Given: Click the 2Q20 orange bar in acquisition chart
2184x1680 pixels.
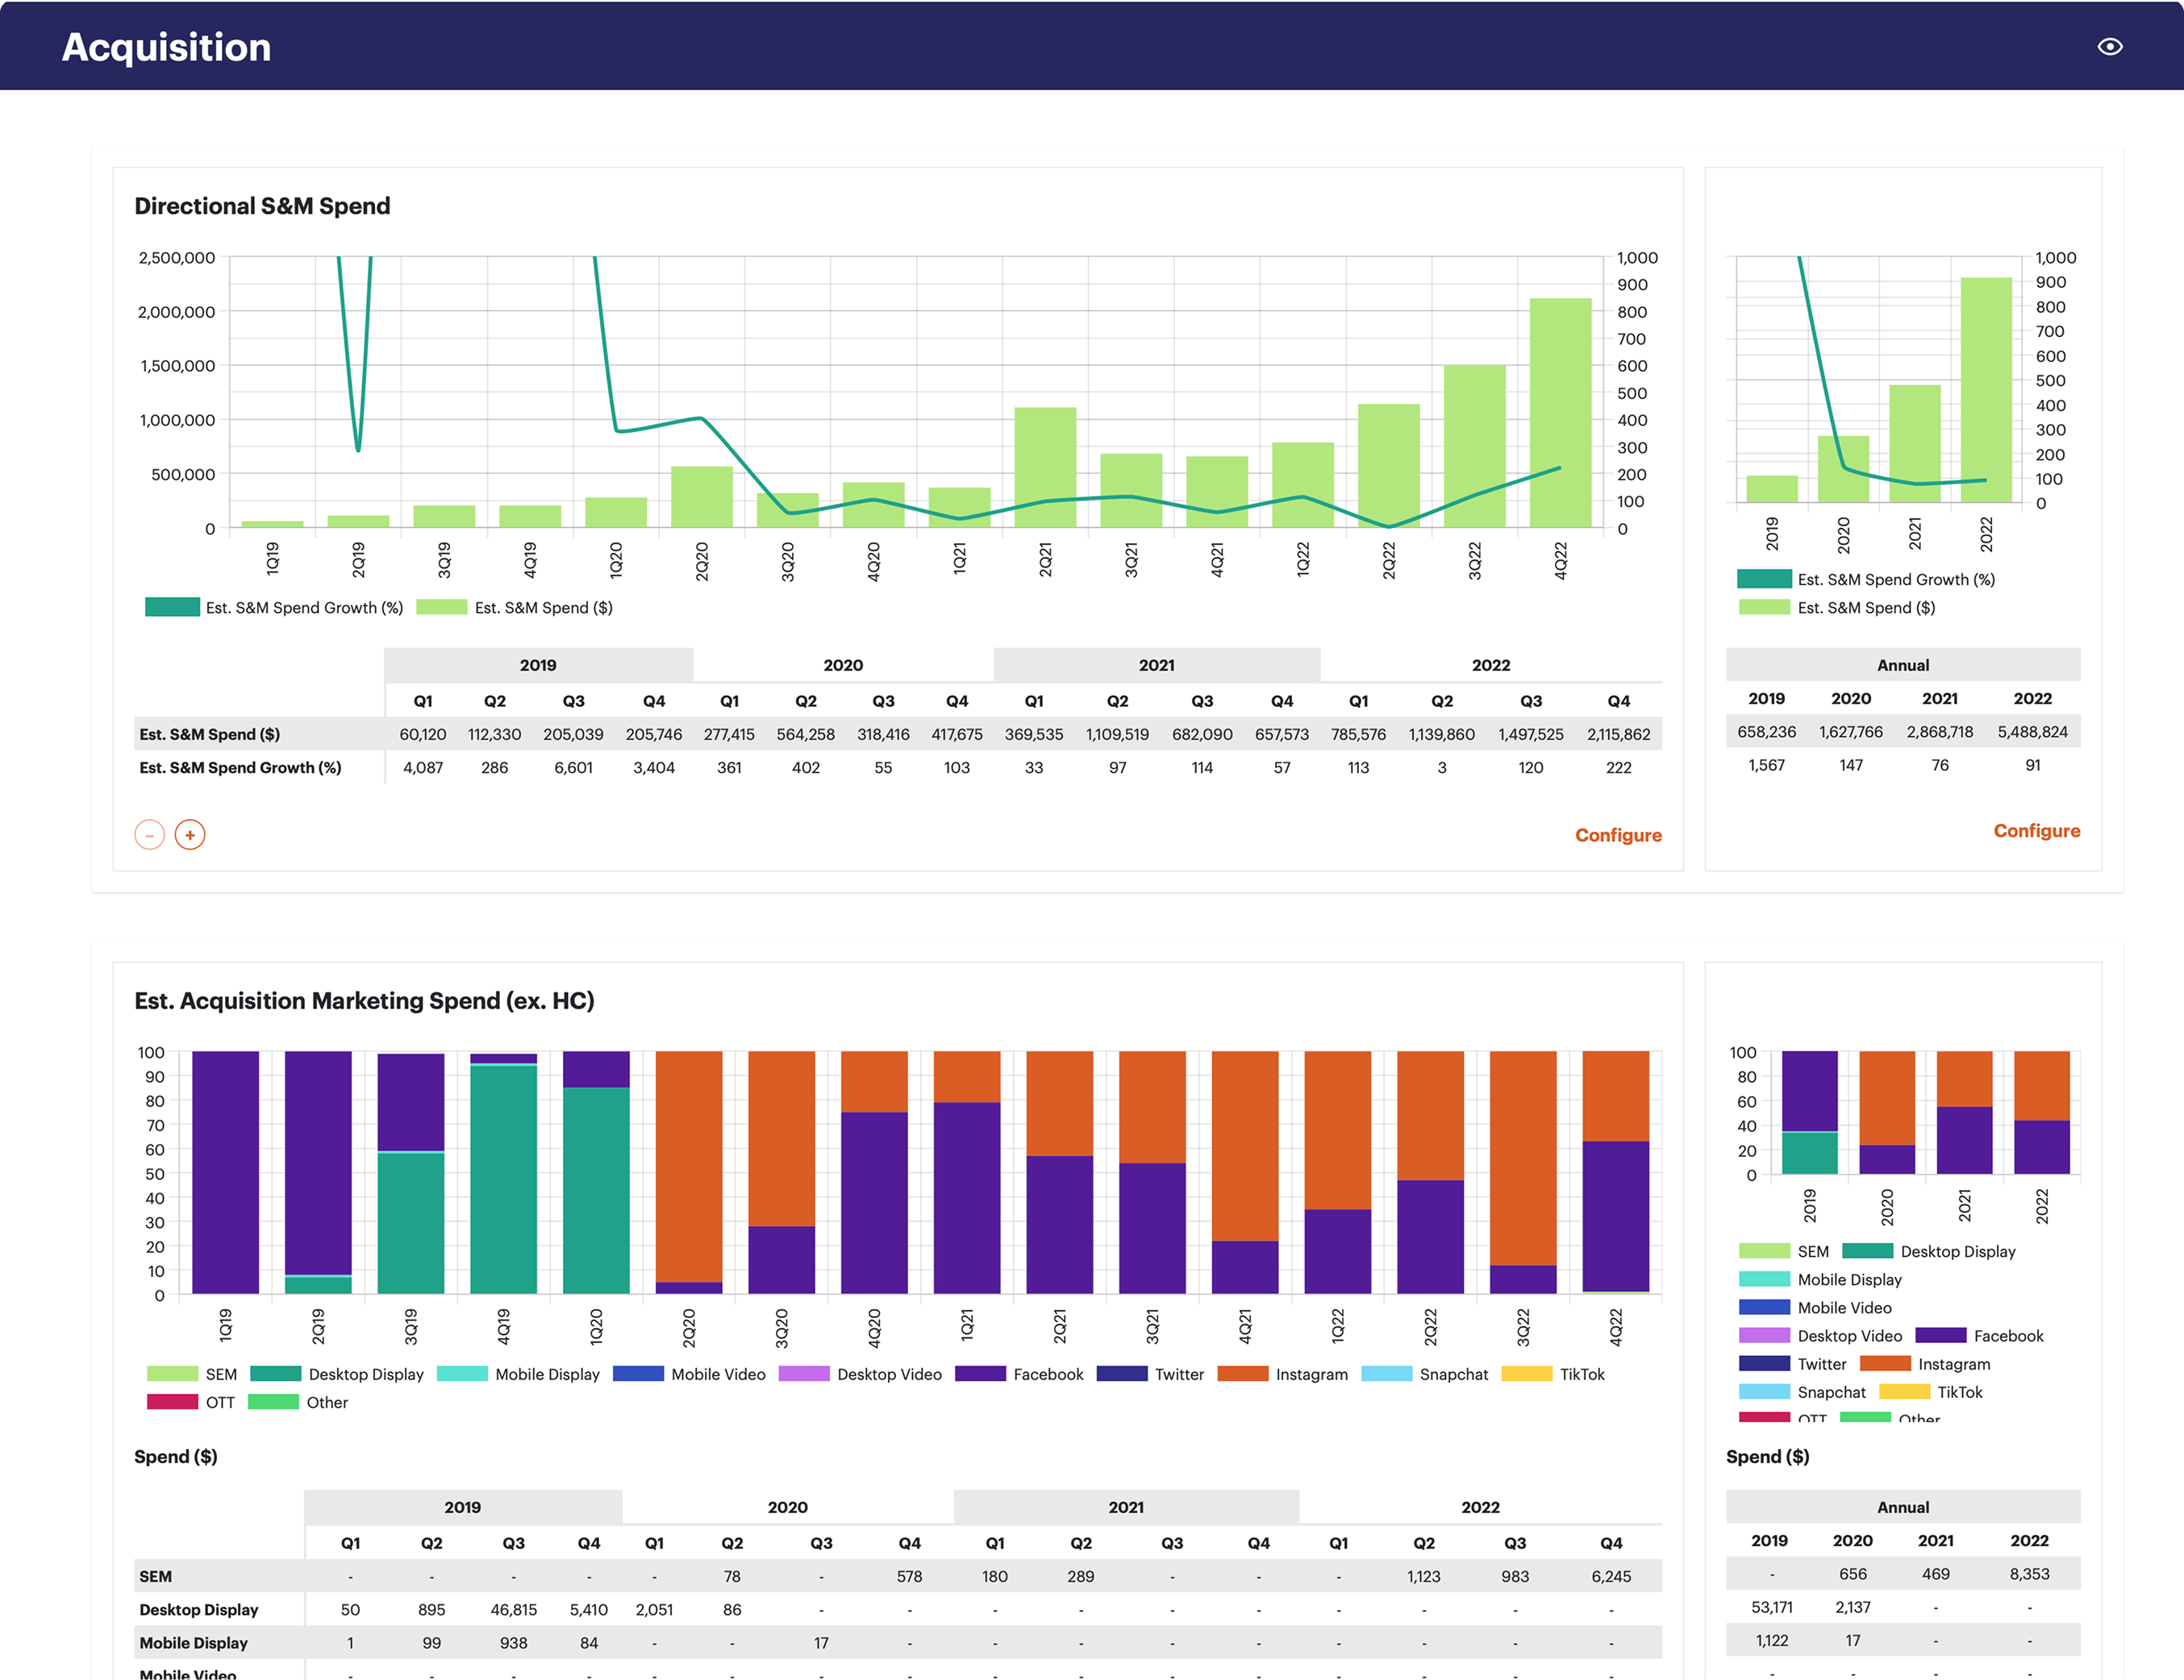Looking at the screenshot, I should coord(688,1166).
